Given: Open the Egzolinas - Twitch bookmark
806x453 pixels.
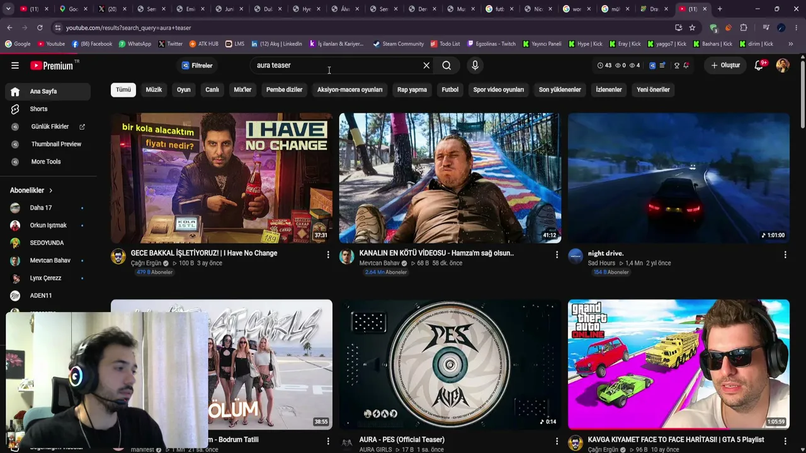Looking at the screenshot, I should point(491,44).
